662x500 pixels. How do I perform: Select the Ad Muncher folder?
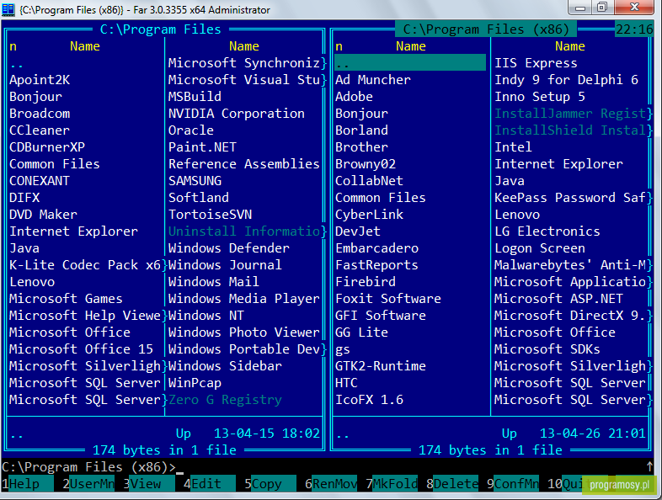(373, 80)
